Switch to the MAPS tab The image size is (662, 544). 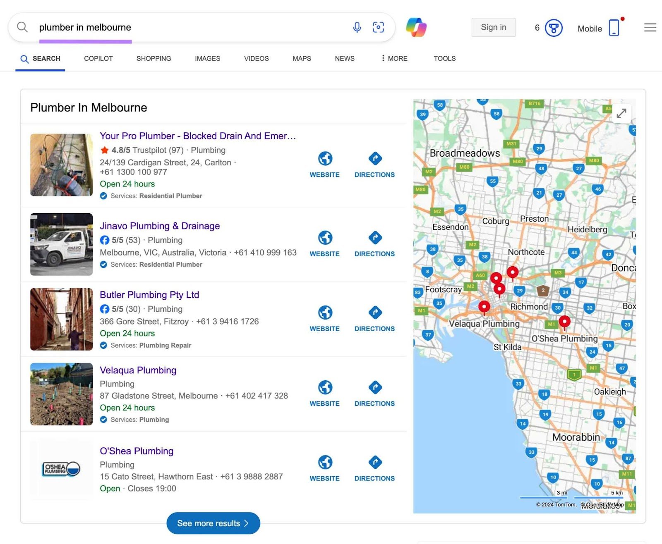pos(301,58)
